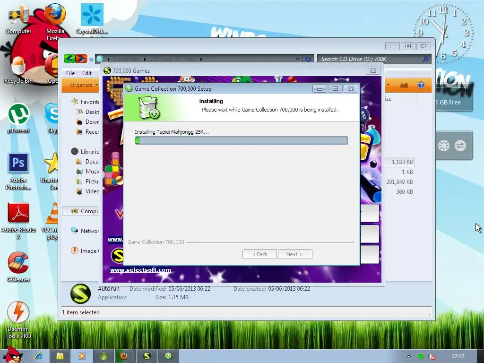Open Documents library in navigation pane
Screen dimensions: 484x363
click(88, 162)
